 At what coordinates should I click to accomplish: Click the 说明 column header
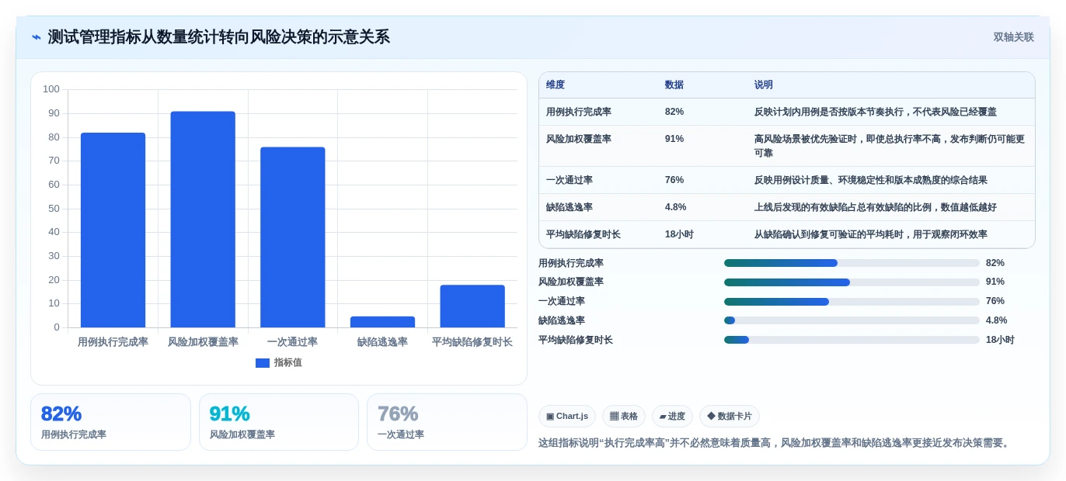point(764,85)
